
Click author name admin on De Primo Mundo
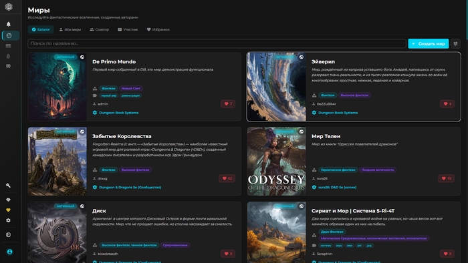pyautogui.click(x=103, y=104)
